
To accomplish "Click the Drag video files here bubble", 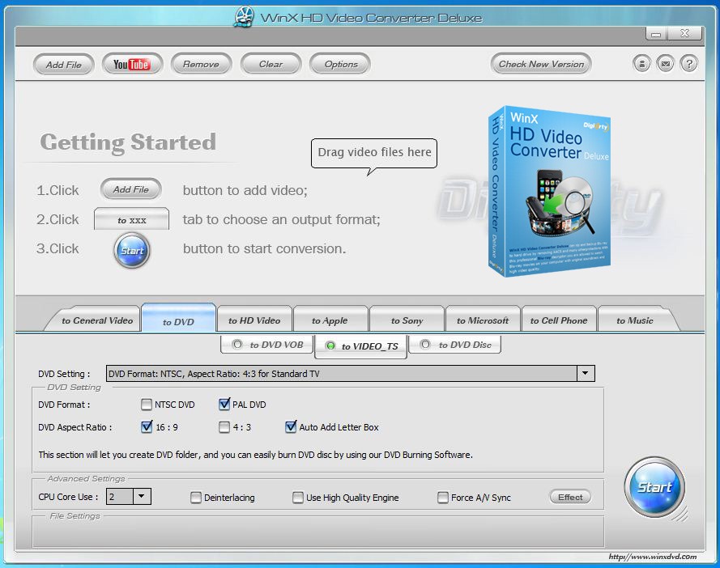I will point(374,153).
